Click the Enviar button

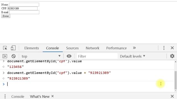pos(6,16)
